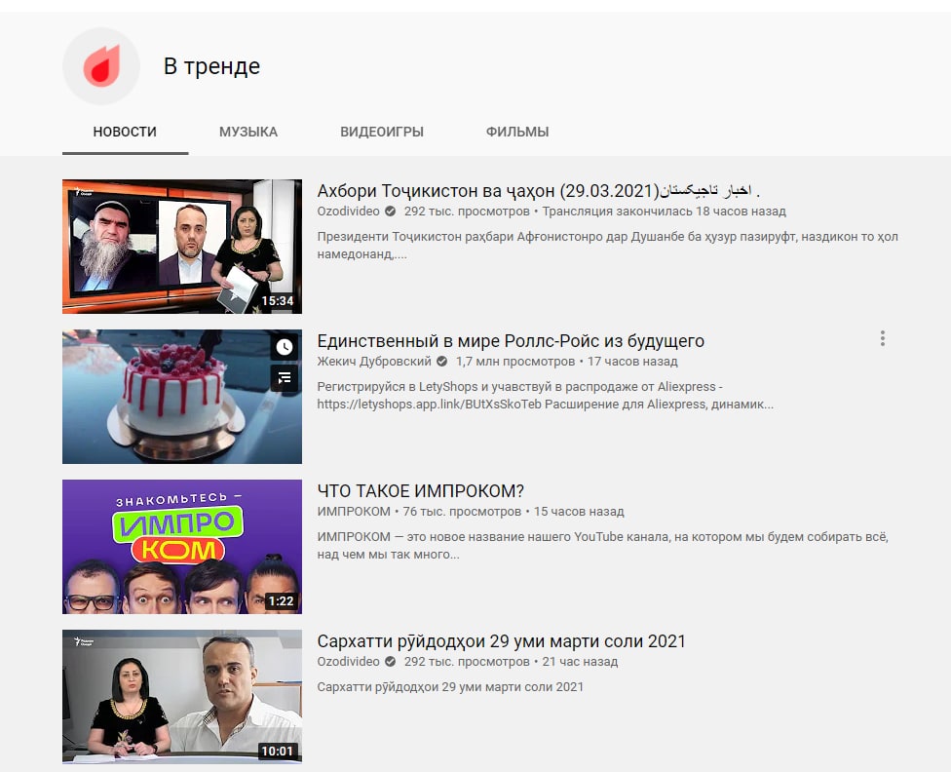Visit ИМПРОКОМ channel link
Image resolution: width=951 pixels, height=772 pixels.
pyautogui.click(x=354, y=512)
